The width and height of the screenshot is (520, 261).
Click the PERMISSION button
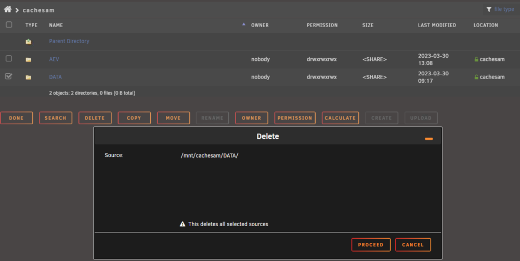[x=295, y=118]
